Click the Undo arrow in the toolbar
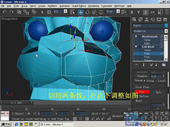170x127 pixels. (x=4, y=12)
